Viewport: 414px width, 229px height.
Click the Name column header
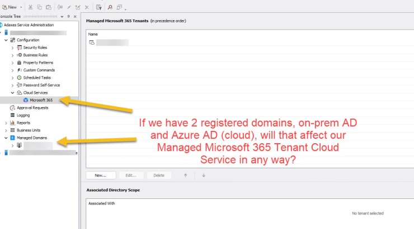[93, 34]
